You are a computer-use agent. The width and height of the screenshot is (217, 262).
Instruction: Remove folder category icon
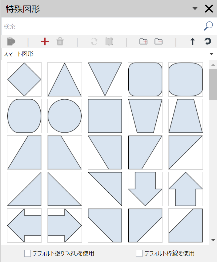point(159,41)
